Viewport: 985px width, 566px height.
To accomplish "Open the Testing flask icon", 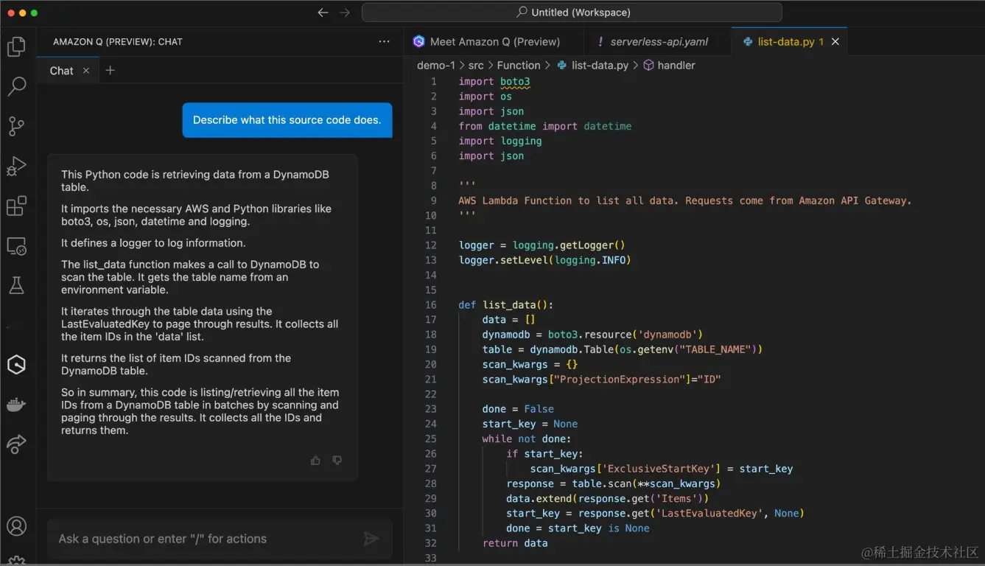I will (x=16, y=285).
